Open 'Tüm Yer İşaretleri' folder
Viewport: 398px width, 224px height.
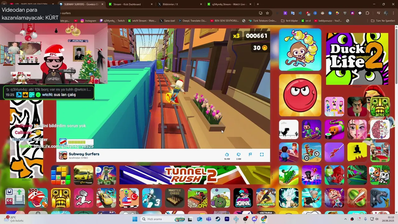pyautogui.click(x=383, y=21)
